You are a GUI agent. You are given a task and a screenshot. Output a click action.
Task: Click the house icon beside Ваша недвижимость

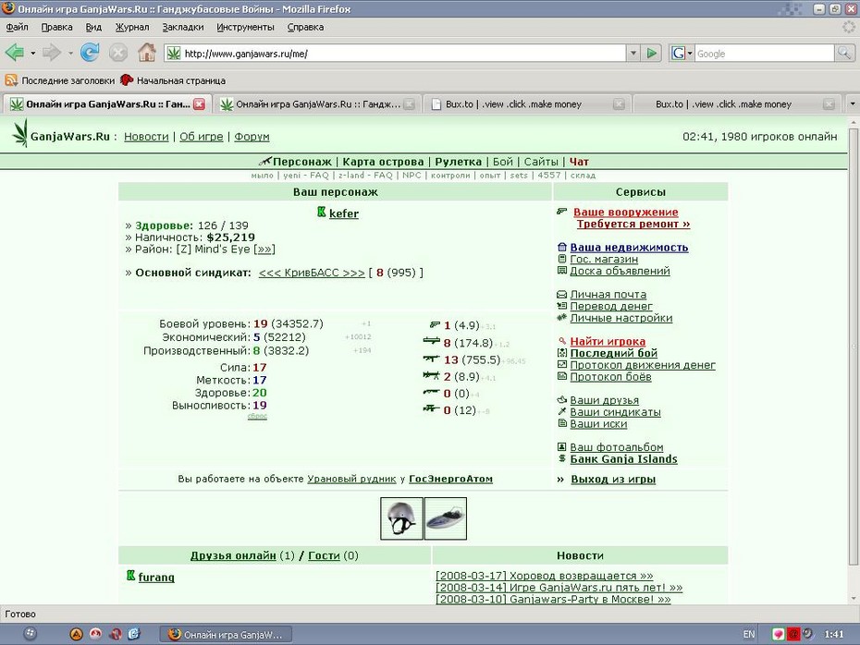[x=561, y=247]
